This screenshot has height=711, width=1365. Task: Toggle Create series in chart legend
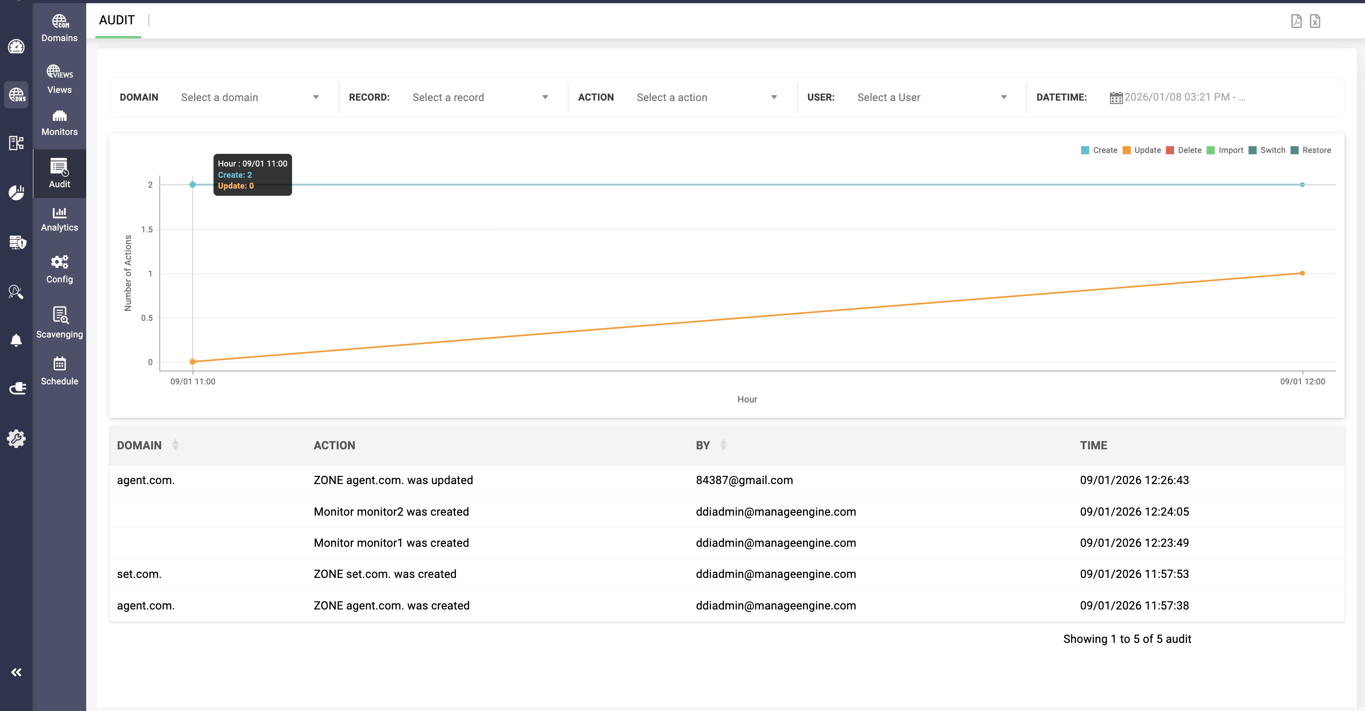click(x=1099, y=150)
